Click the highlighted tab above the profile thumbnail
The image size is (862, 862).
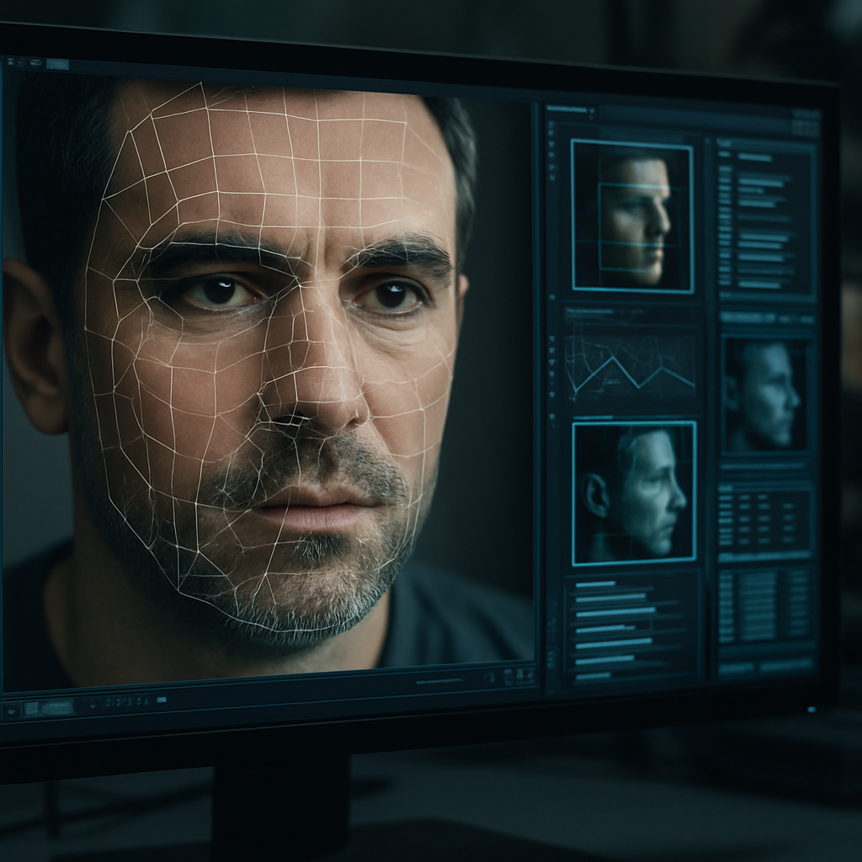(x=748, y=317)
